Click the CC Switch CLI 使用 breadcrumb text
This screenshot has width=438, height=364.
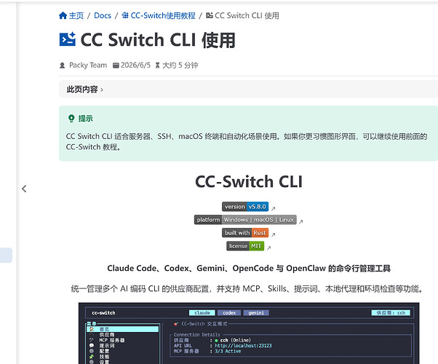247,16
